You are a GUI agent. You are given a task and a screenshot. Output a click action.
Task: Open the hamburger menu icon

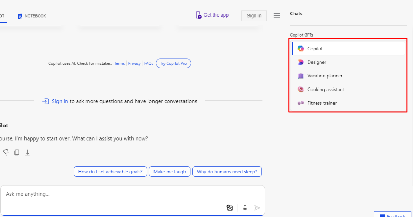coord(277,15)
